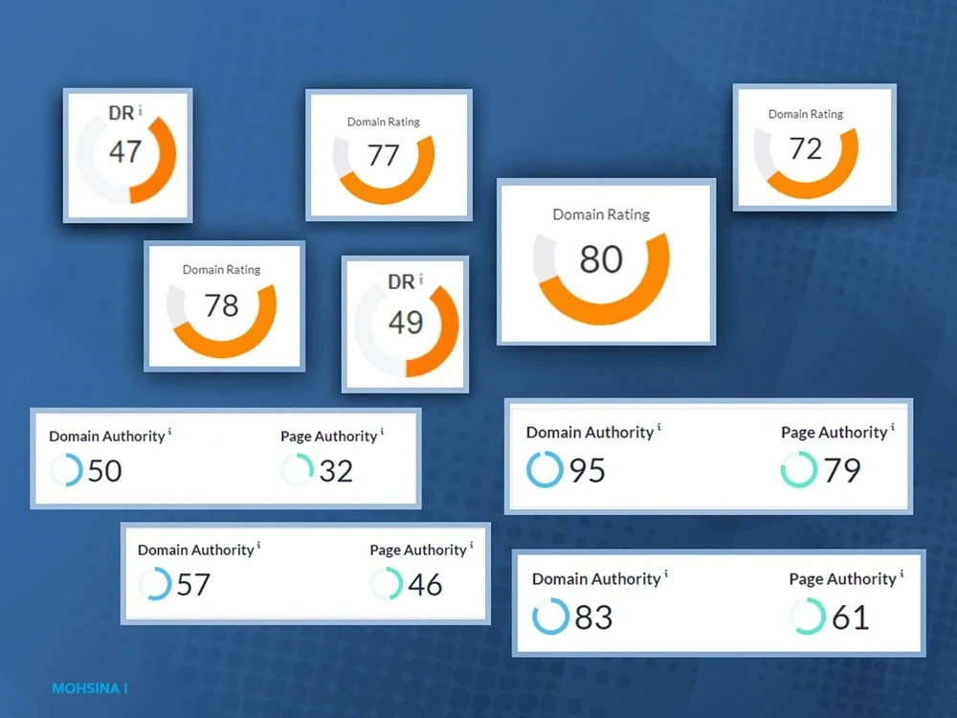Image resolution: width=957 pixels, height=718 pixels.
Task: Click the Page Authority value 32
Action: (x=336, y=471)
